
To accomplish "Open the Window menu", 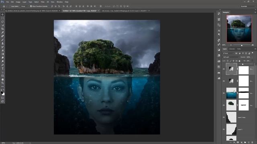I will (59, 2).
